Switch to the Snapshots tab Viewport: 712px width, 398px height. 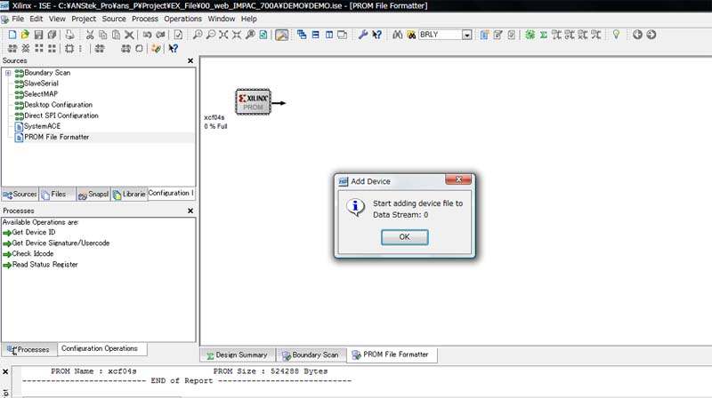click(x=93, y=194)
